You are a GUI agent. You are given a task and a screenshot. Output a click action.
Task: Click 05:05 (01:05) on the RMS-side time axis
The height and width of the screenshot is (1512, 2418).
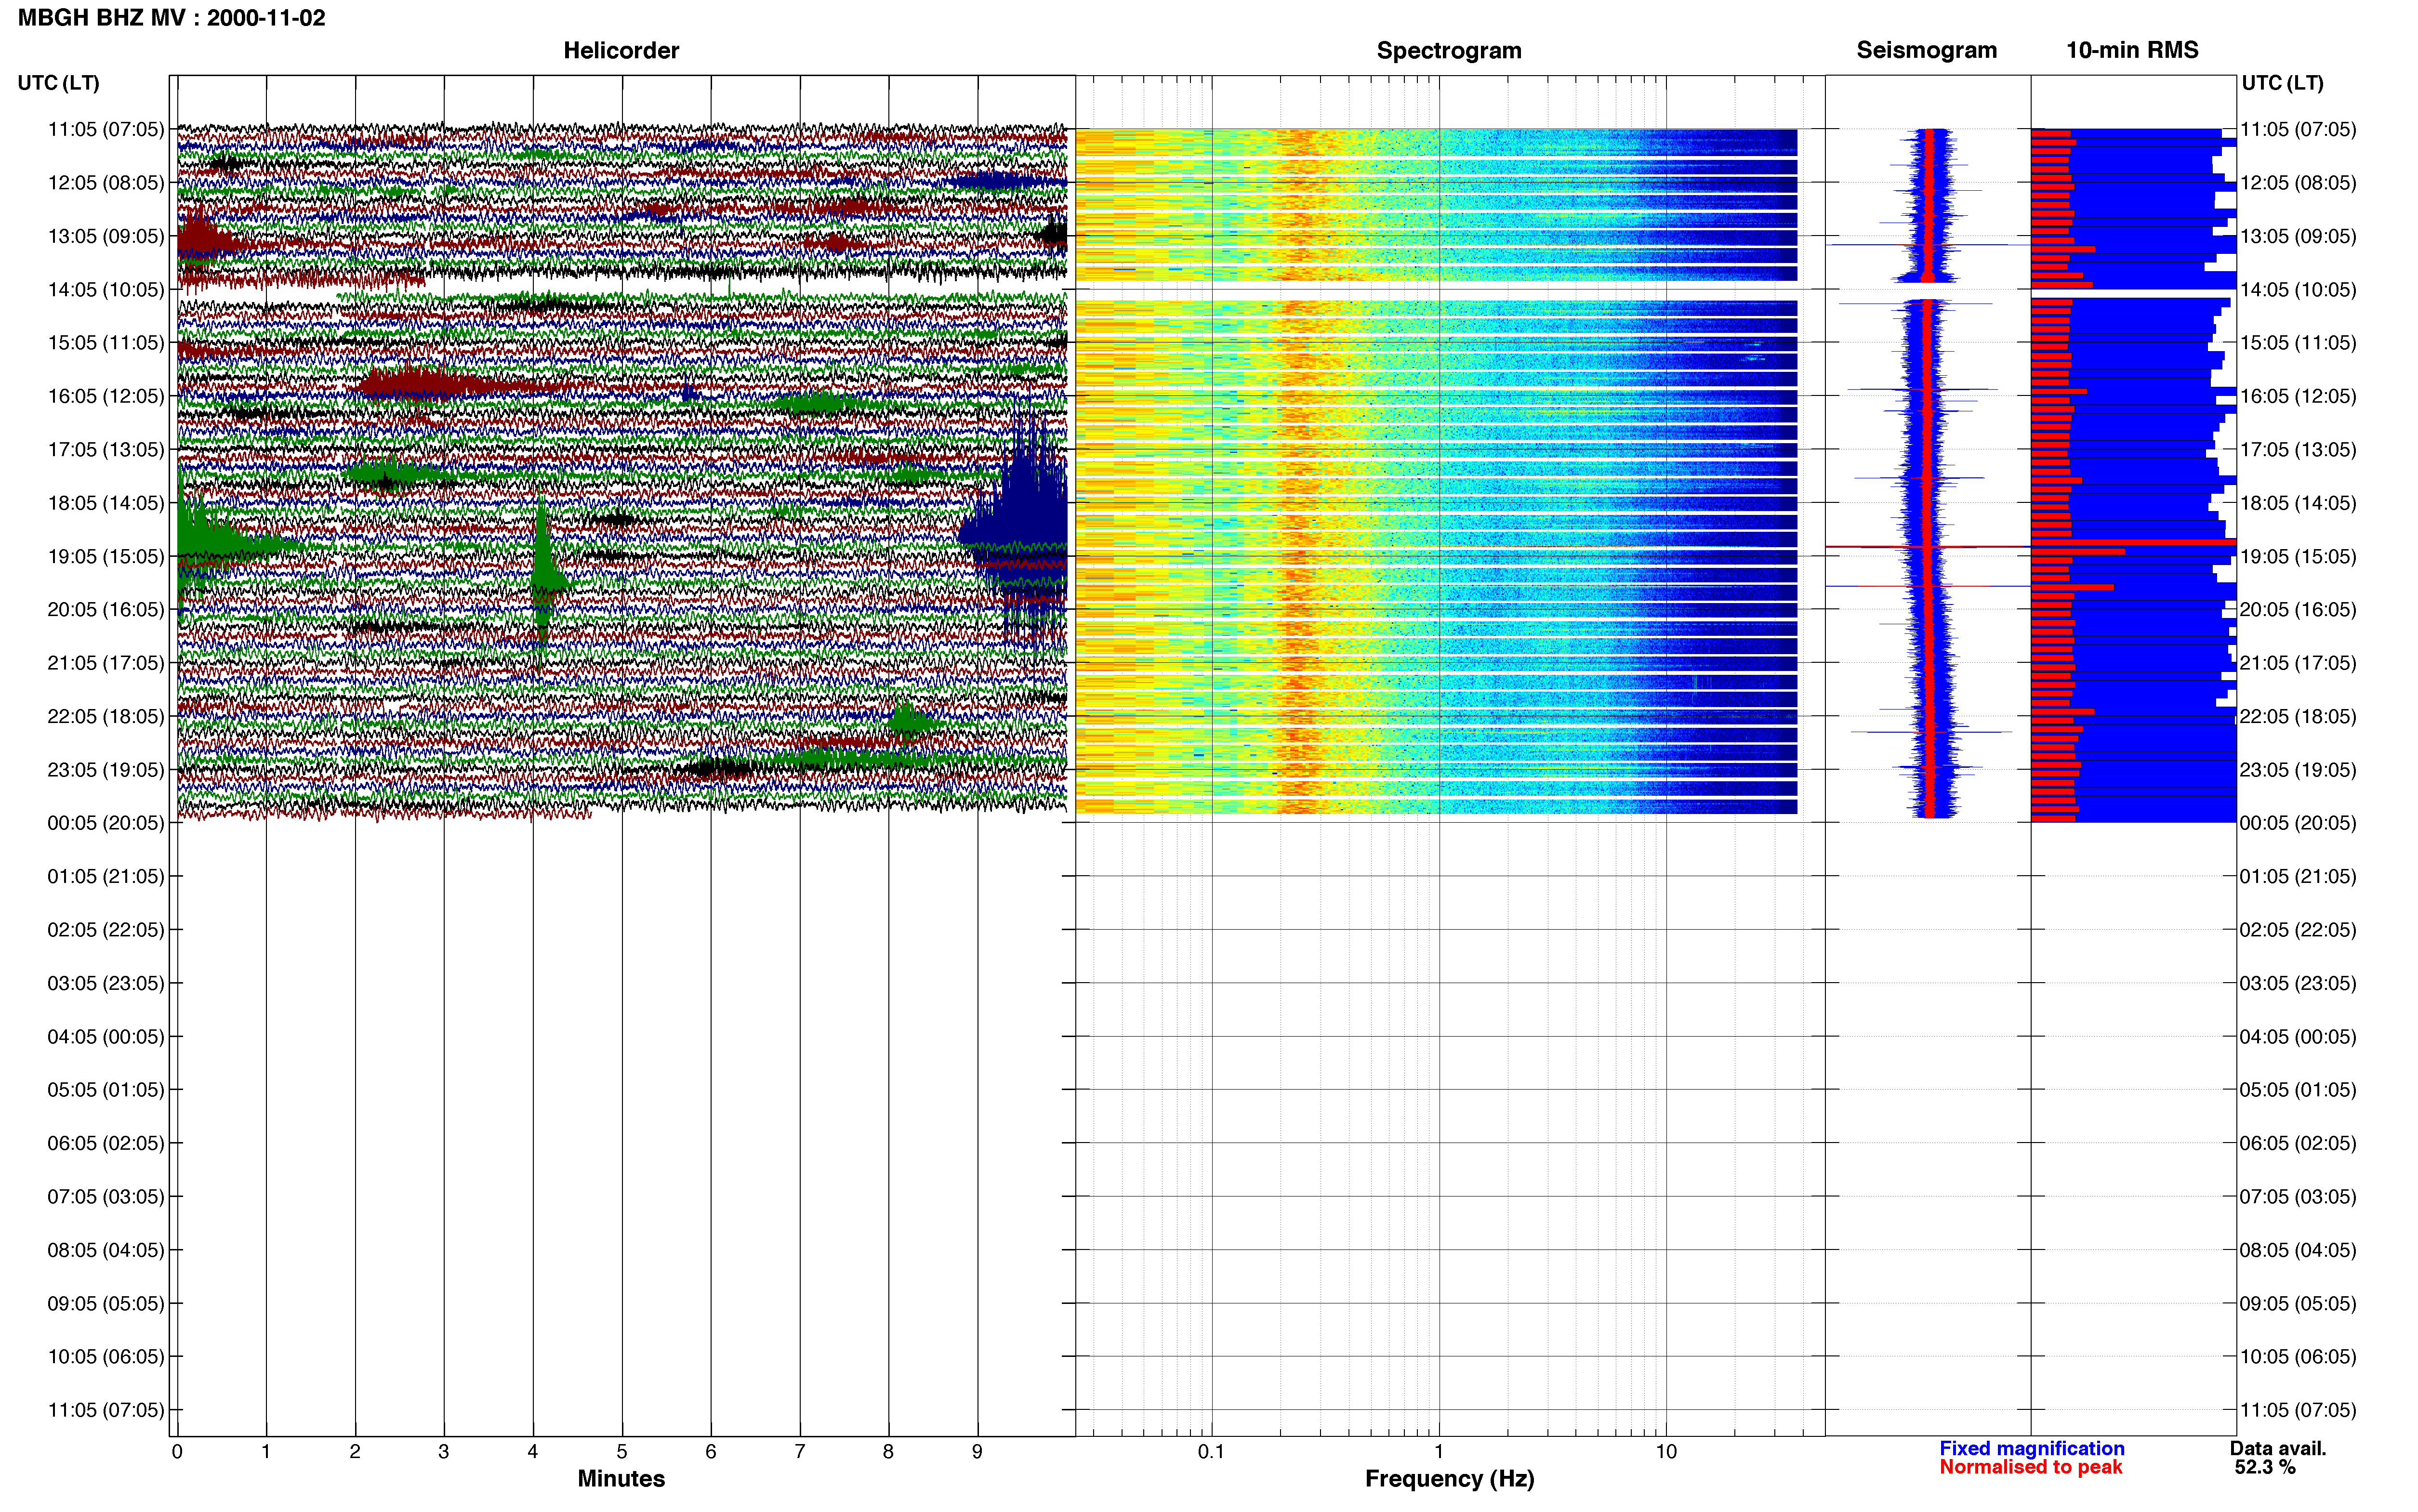coord(2298,1090)
